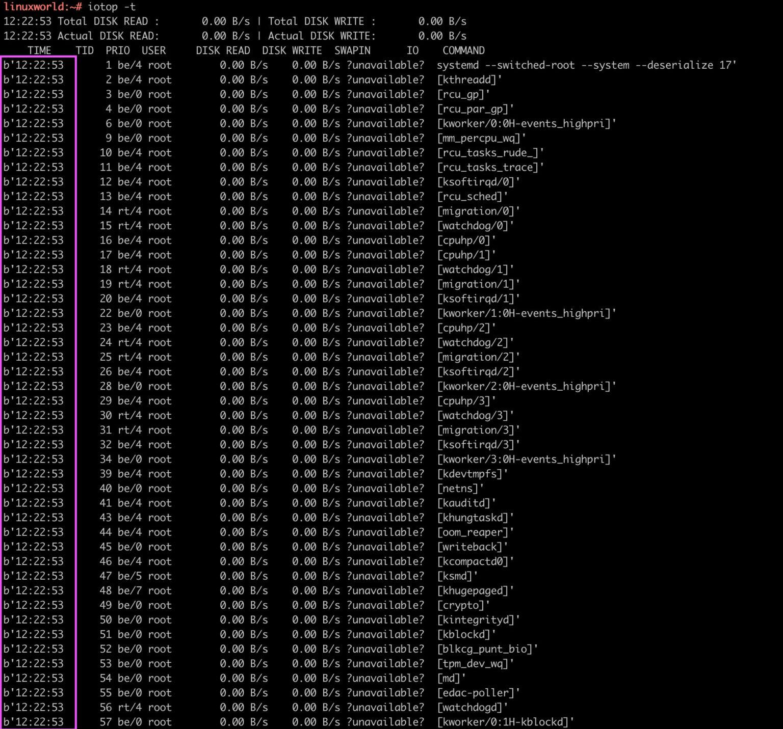Click the TIME column header
The width and height of the screenshot is (783, 729).
pos(40,50)
